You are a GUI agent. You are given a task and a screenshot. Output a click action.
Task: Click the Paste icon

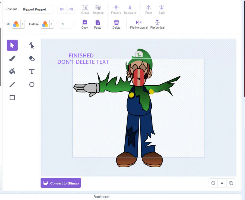[x=98, y=24]
